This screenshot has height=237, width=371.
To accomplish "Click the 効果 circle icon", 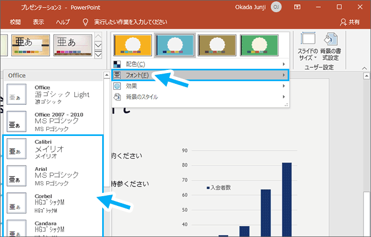I will coord(117,86).
